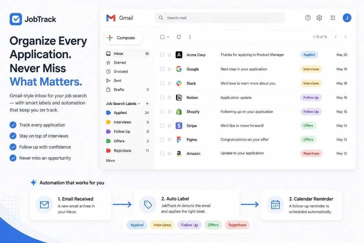
Task: Open the select-all dropdown arrow
Action: [168, 37]
